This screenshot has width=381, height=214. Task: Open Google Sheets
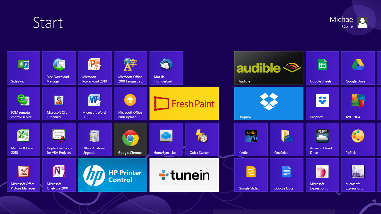322,68
